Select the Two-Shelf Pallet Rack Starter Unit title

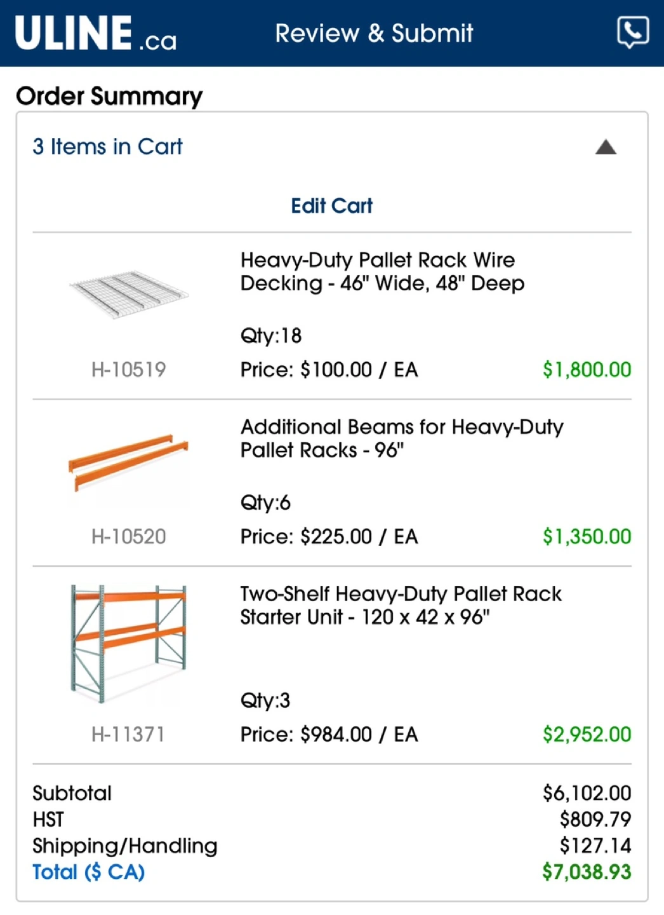(x=401, y=605)
